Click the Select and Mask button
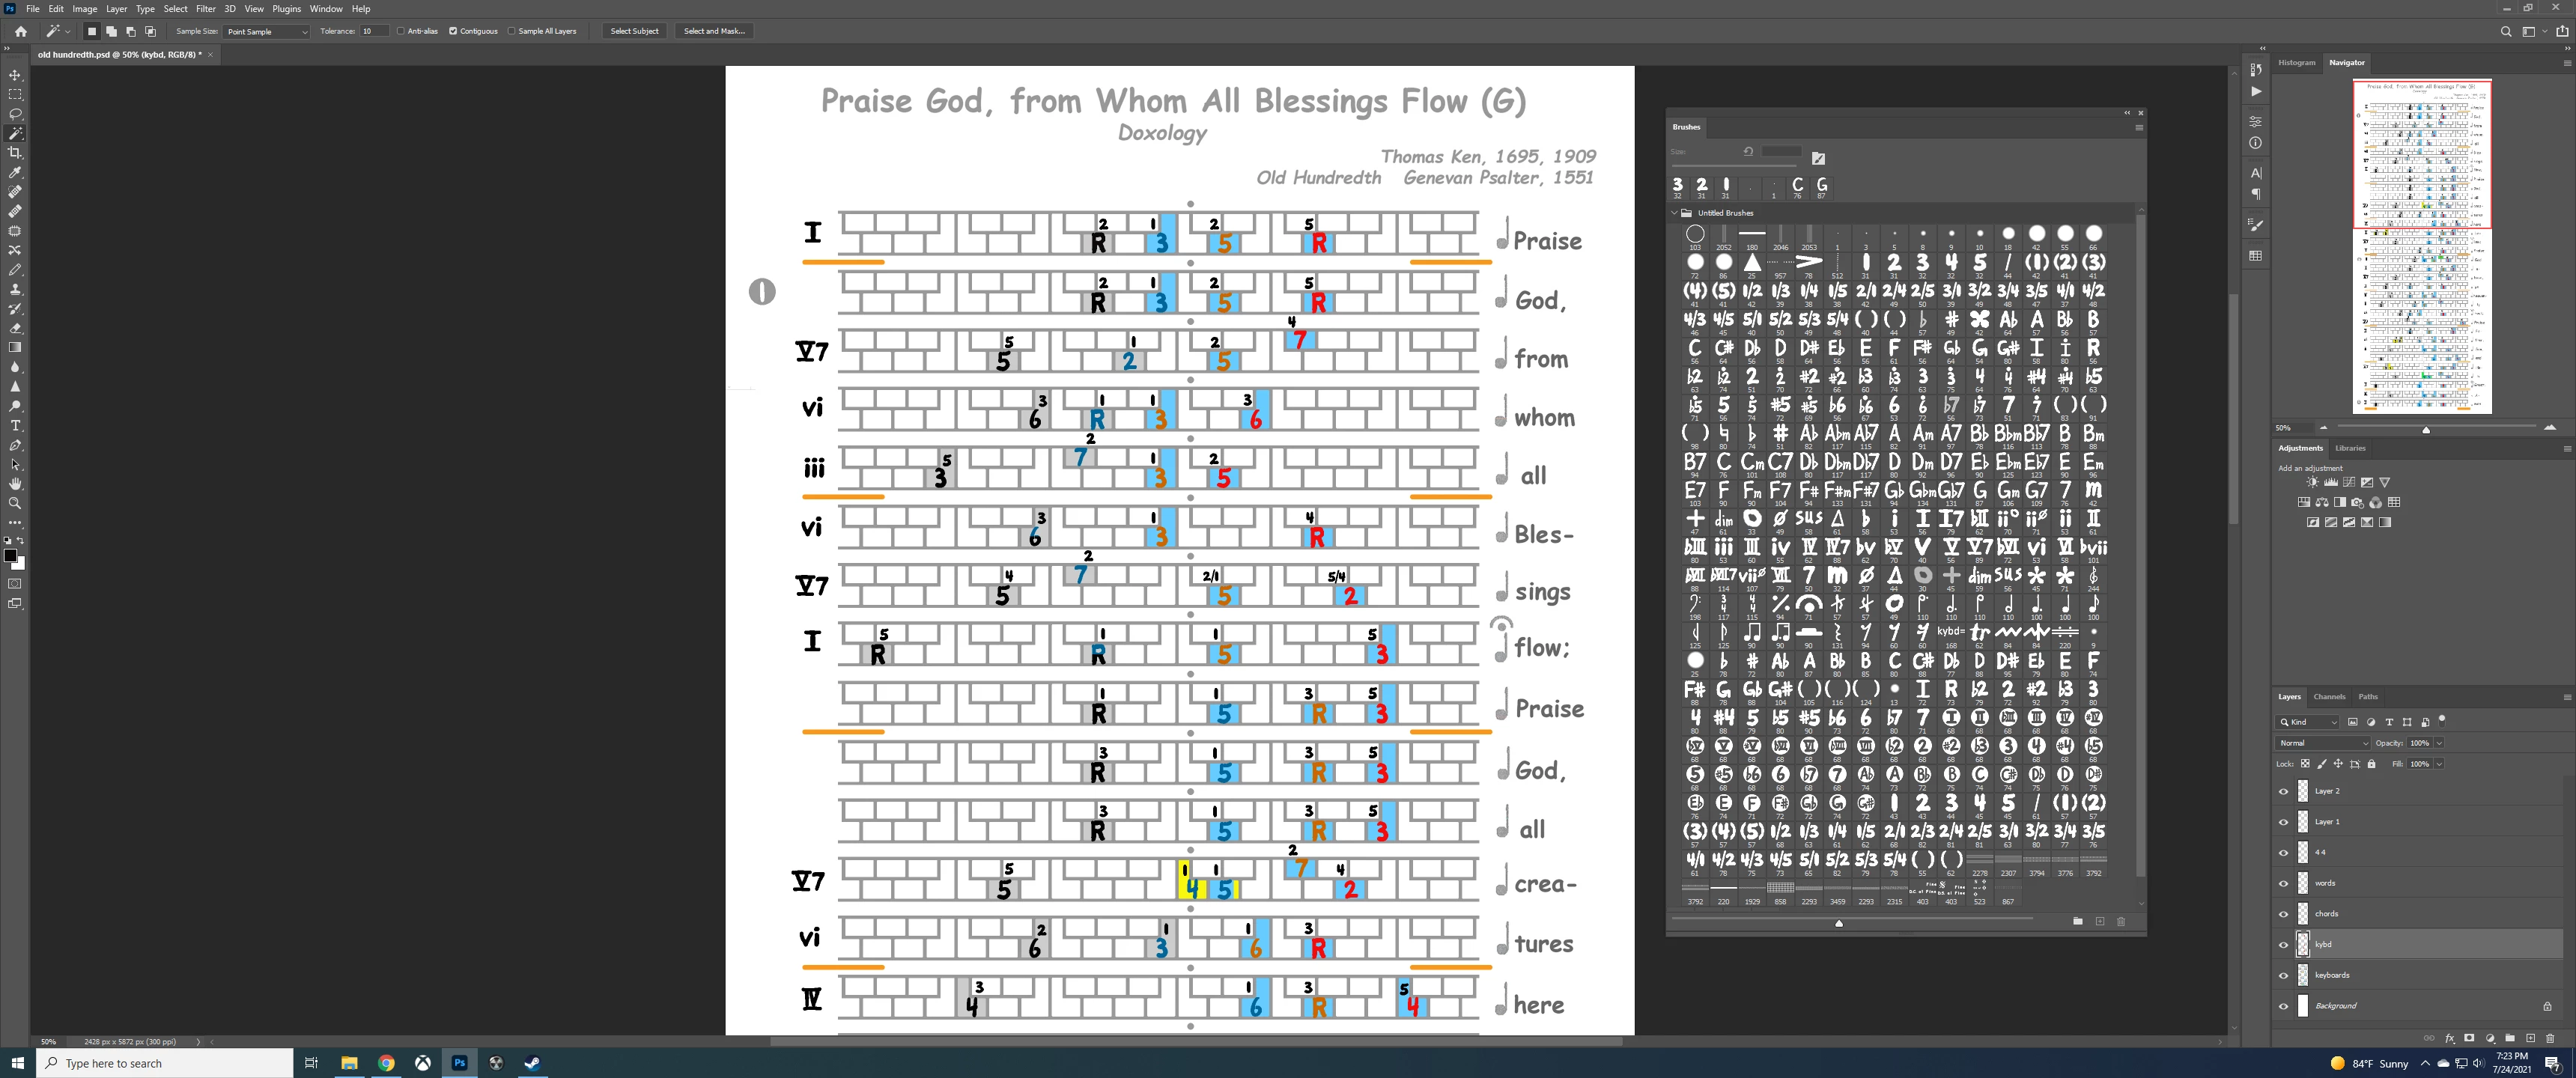This screenshot has height=1078, width=2576. coord(714,31)
